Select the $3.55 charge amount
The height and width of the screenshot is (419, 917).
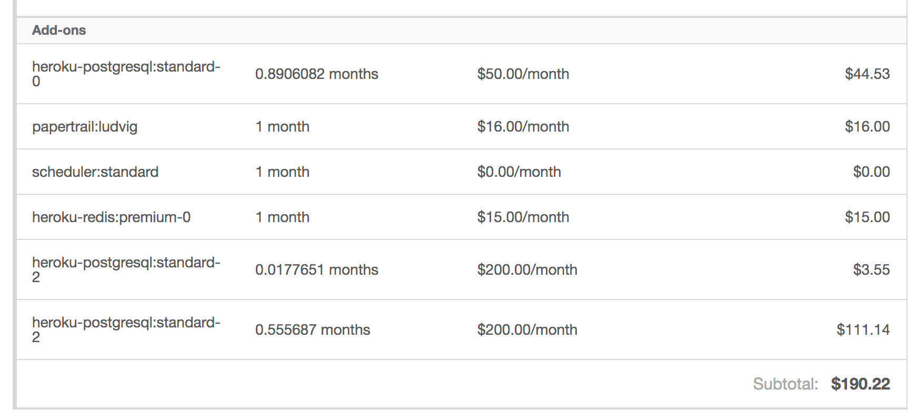871,270
